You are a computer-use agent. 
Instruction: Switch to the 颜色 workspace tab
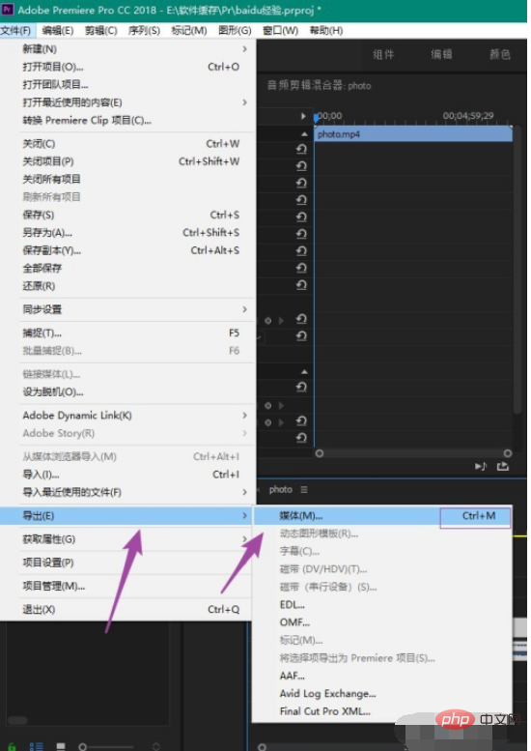pos(500,54)
